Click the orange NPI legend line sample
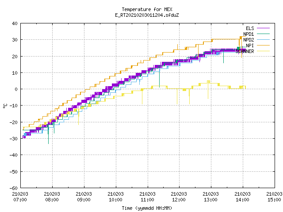The image size is (283, 212). pyautogui.click(x=263, y=45)
